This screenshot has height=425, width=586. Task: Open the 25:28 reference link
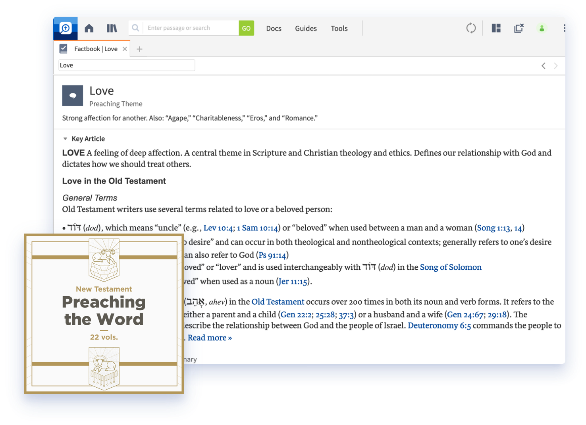[325, 315]
